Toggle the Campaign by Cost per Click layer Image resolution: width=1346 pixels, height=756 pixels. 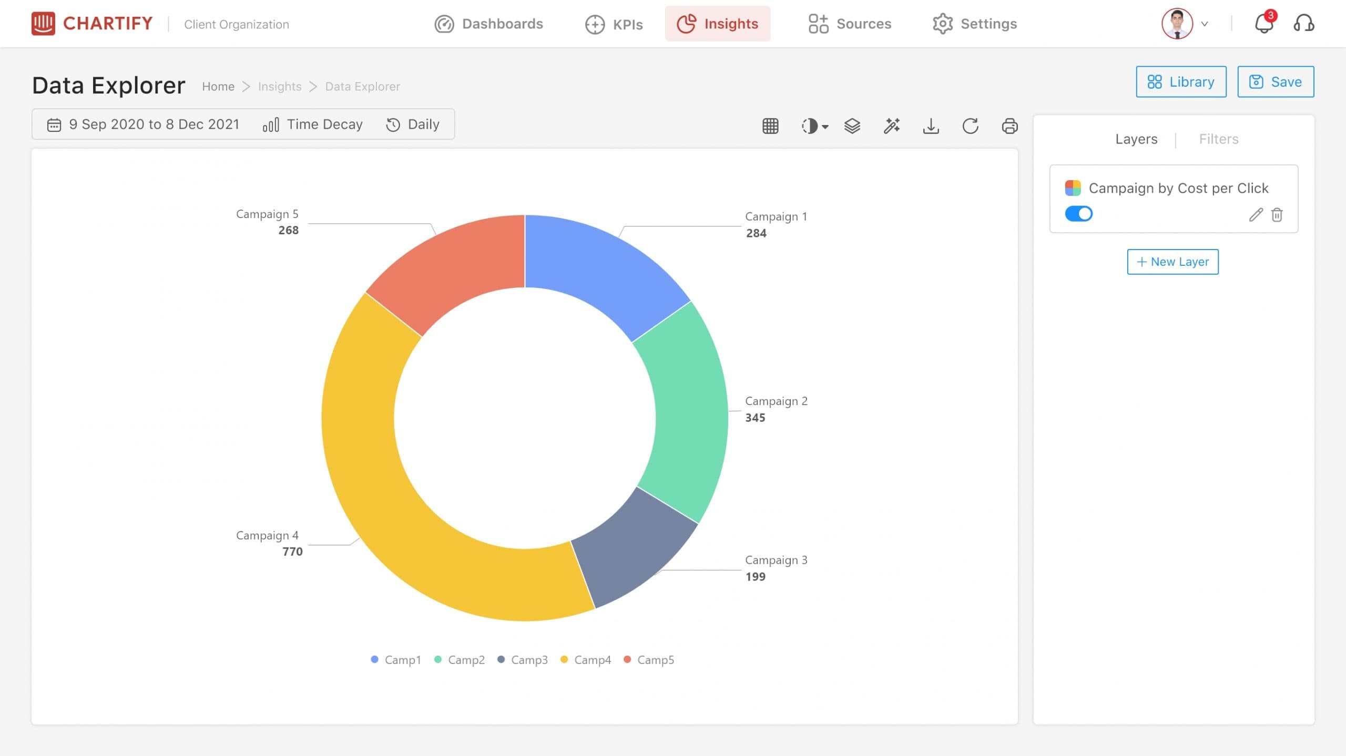[x=1078, y=214]
